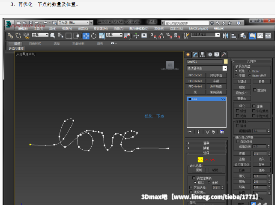The width and height of the screenshot is (275, 205).
Task: Select the Select and Scale tool
Action: pyautogui.click(x=102, y=36)
